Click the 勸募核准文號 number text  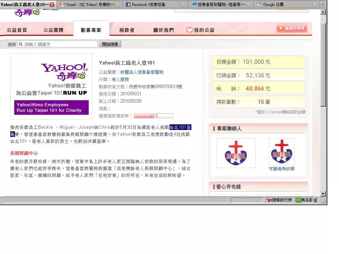(x=156, y=87)
